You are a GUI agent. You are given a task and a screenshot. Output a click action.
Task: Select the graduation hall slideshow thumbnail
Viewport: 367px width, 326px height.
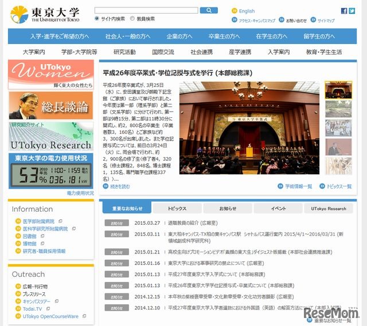point(338,90)
